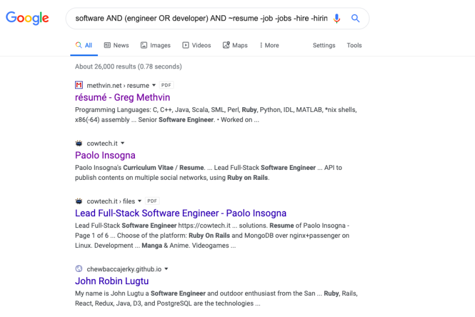Image resolution: width=475 pixels, height=317 pixels.
Task: Click the PDF badge on cowtech.it › files result
Action: click(x=152, y=201)
